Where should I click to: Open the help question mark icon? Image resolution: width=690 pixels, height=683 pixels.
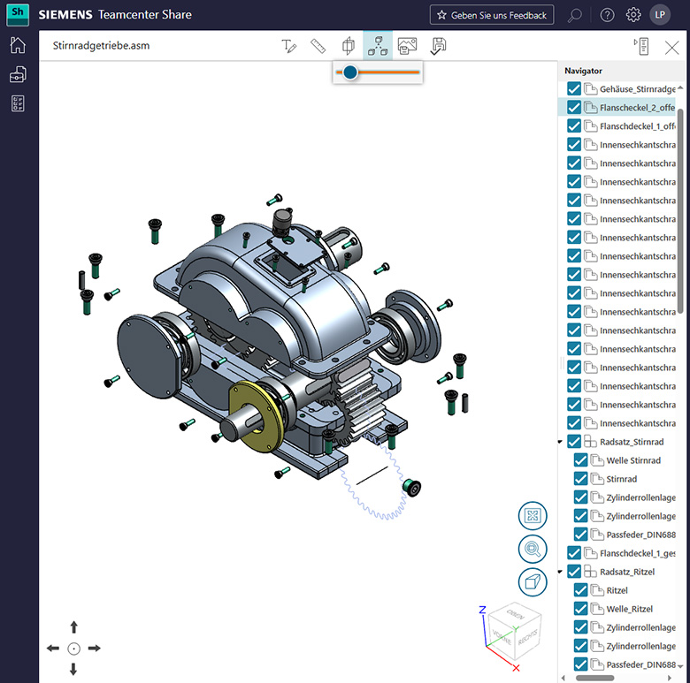(x=607, y=15)
